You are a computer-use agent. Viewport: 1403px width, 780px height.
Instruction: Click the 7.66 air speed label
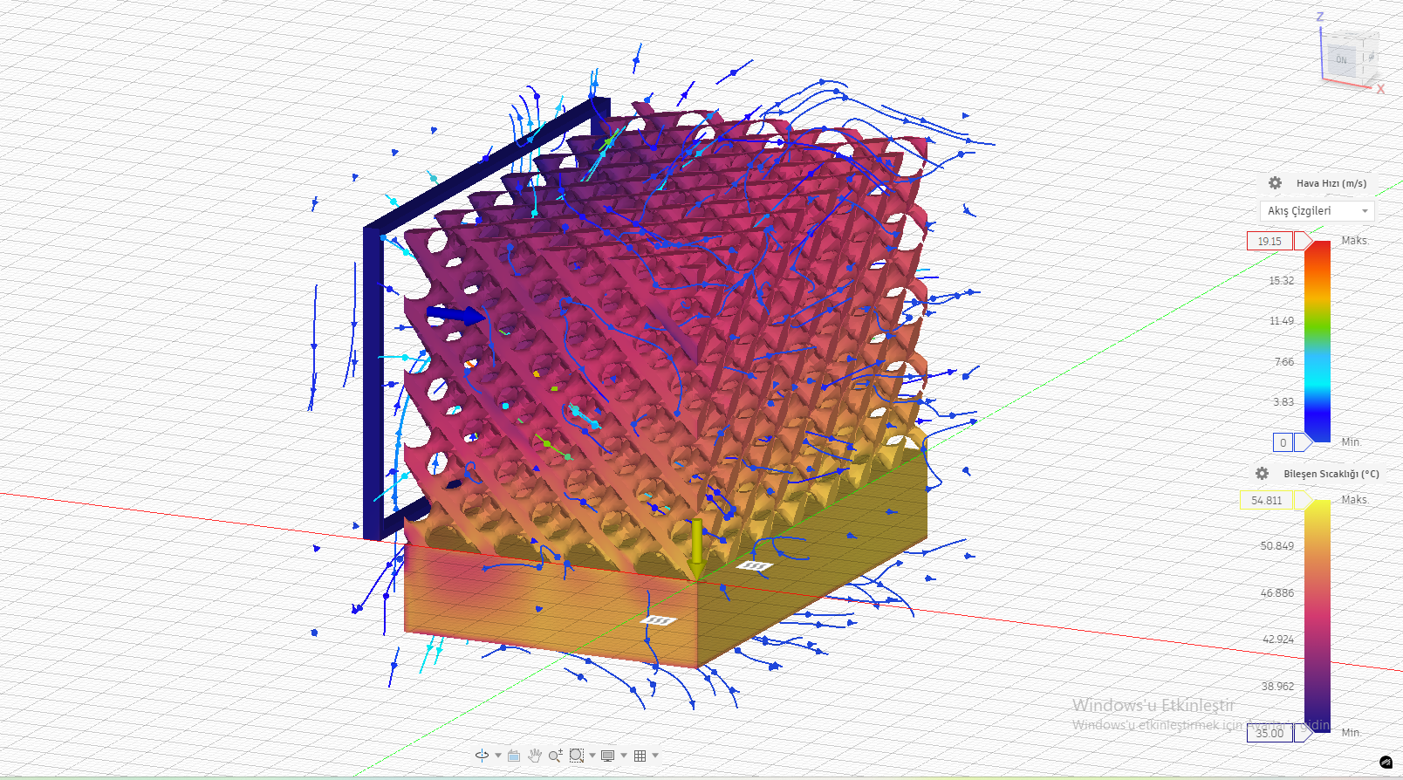(x=1284, y=362)
